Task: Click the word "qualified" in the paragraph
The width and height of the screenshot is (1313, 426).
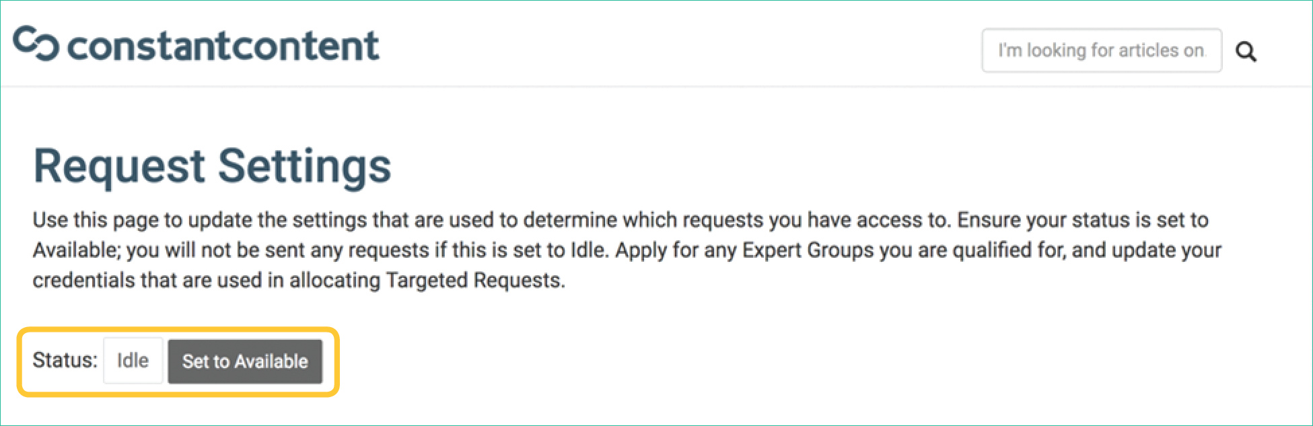Action: (992, 250)
